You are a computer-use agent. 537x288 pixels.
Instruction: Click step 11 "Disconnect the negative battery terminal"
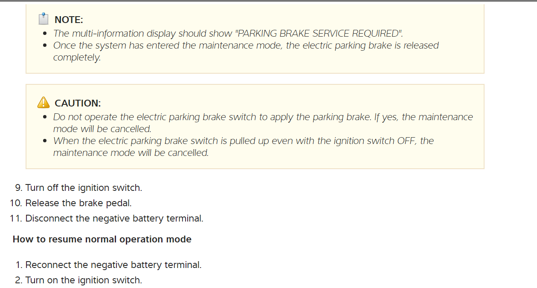114,218
